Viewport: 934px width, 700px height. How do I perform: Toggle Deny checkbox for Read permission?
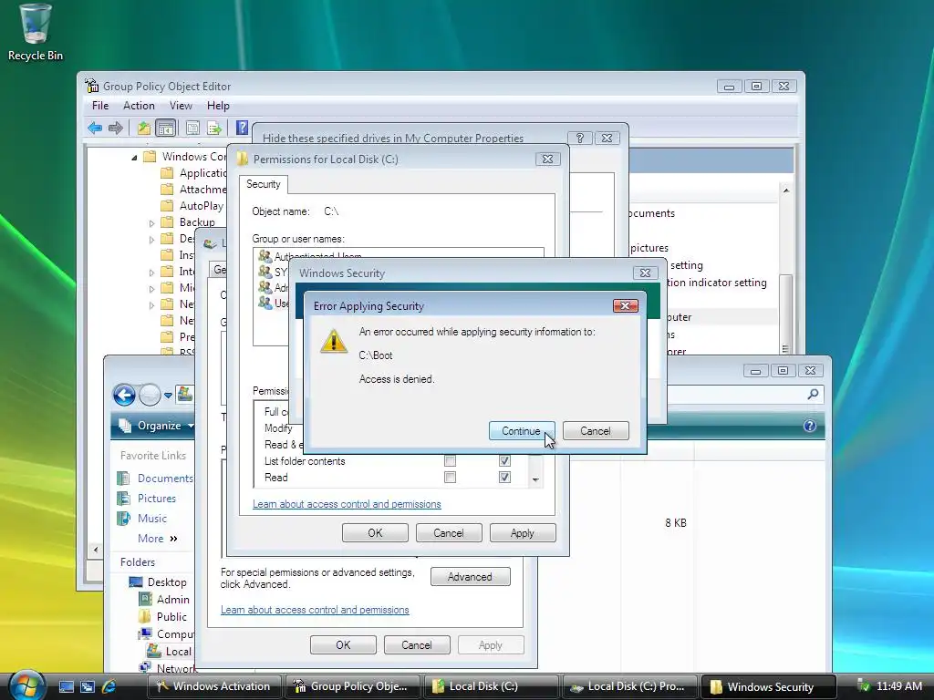coord(504,478)
